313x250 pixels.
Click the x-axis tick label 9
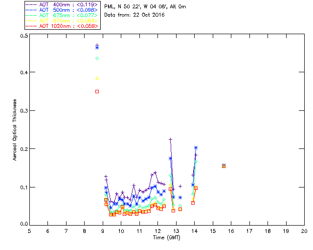pos(103,231)
